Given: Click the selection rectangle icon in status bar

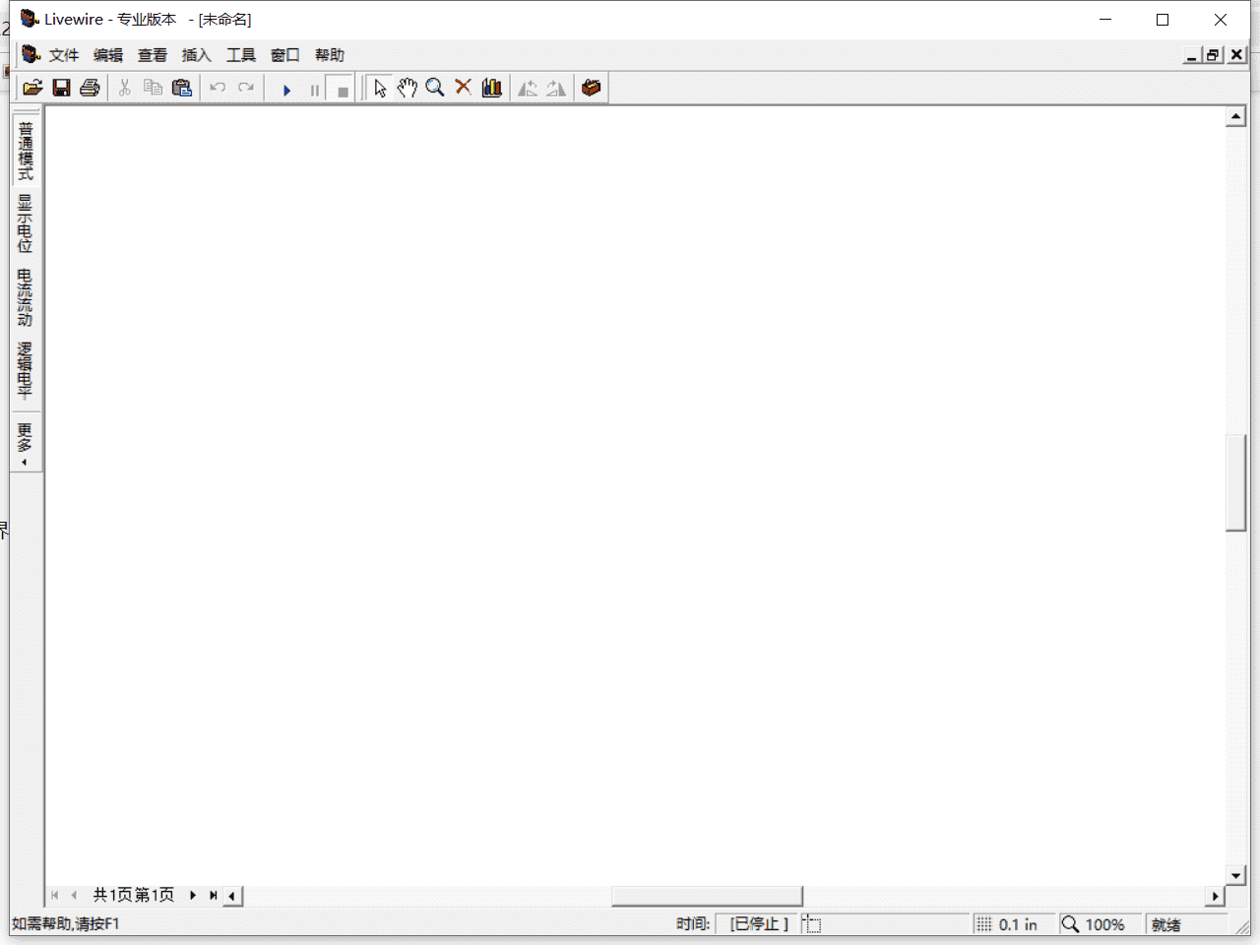Looking at the screenshot, I should click(x=811, y=924).
